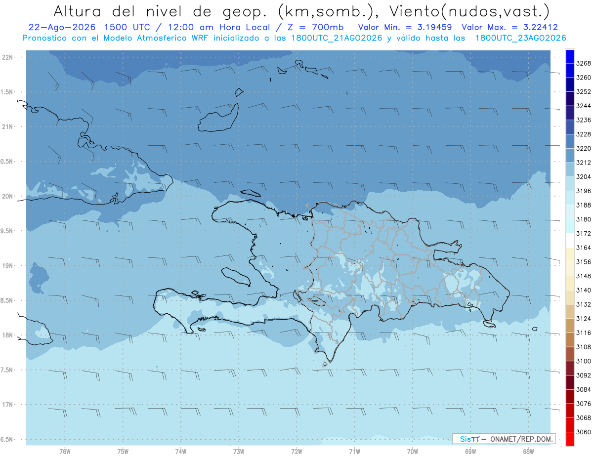Viewport: 593px width, 458px height.
Task: Click legend swatch between 3092 and 3084
Action: pos(570,382)
